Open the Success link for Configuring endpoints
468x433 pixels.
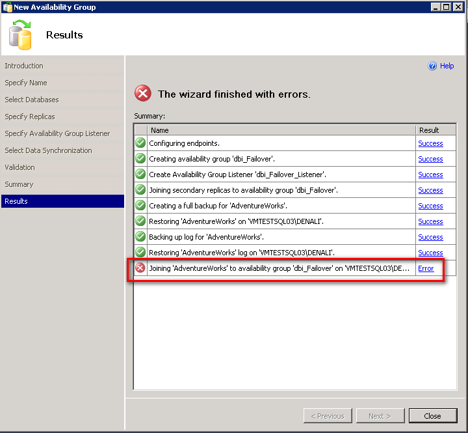coord(430,143)
